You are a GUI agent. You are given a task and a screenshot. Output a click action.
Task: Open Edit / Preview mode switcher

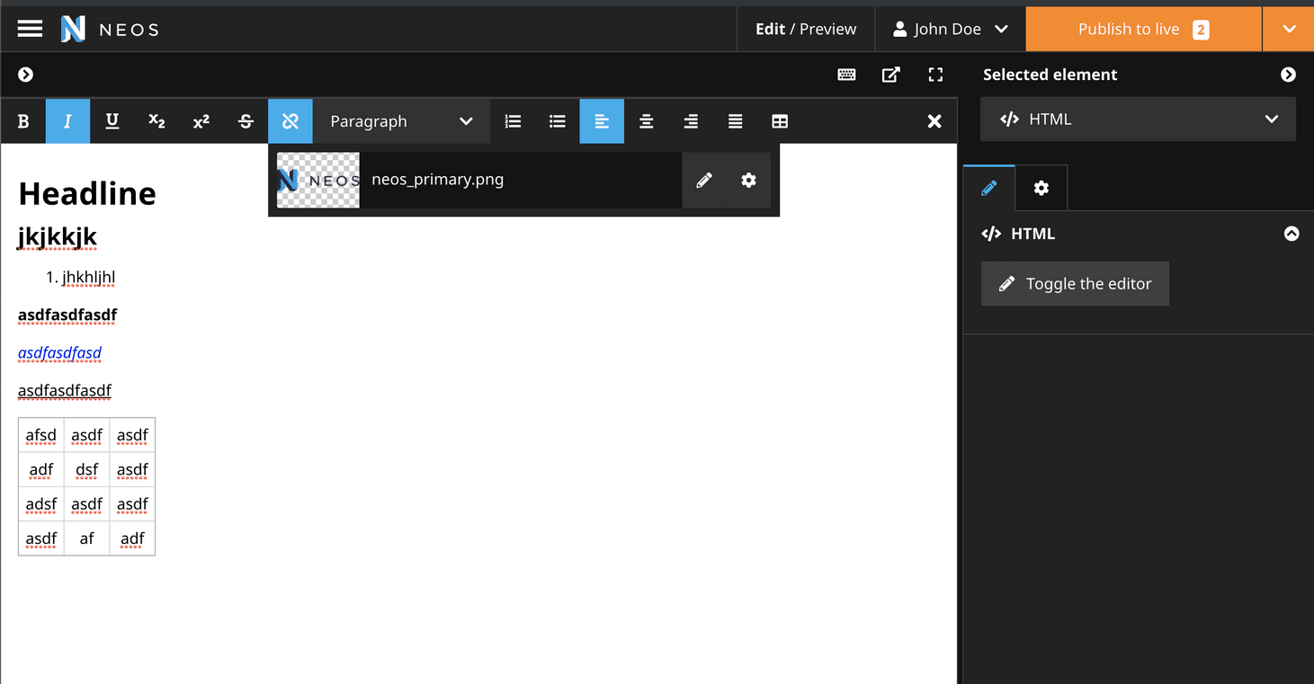tap(806, 29)
